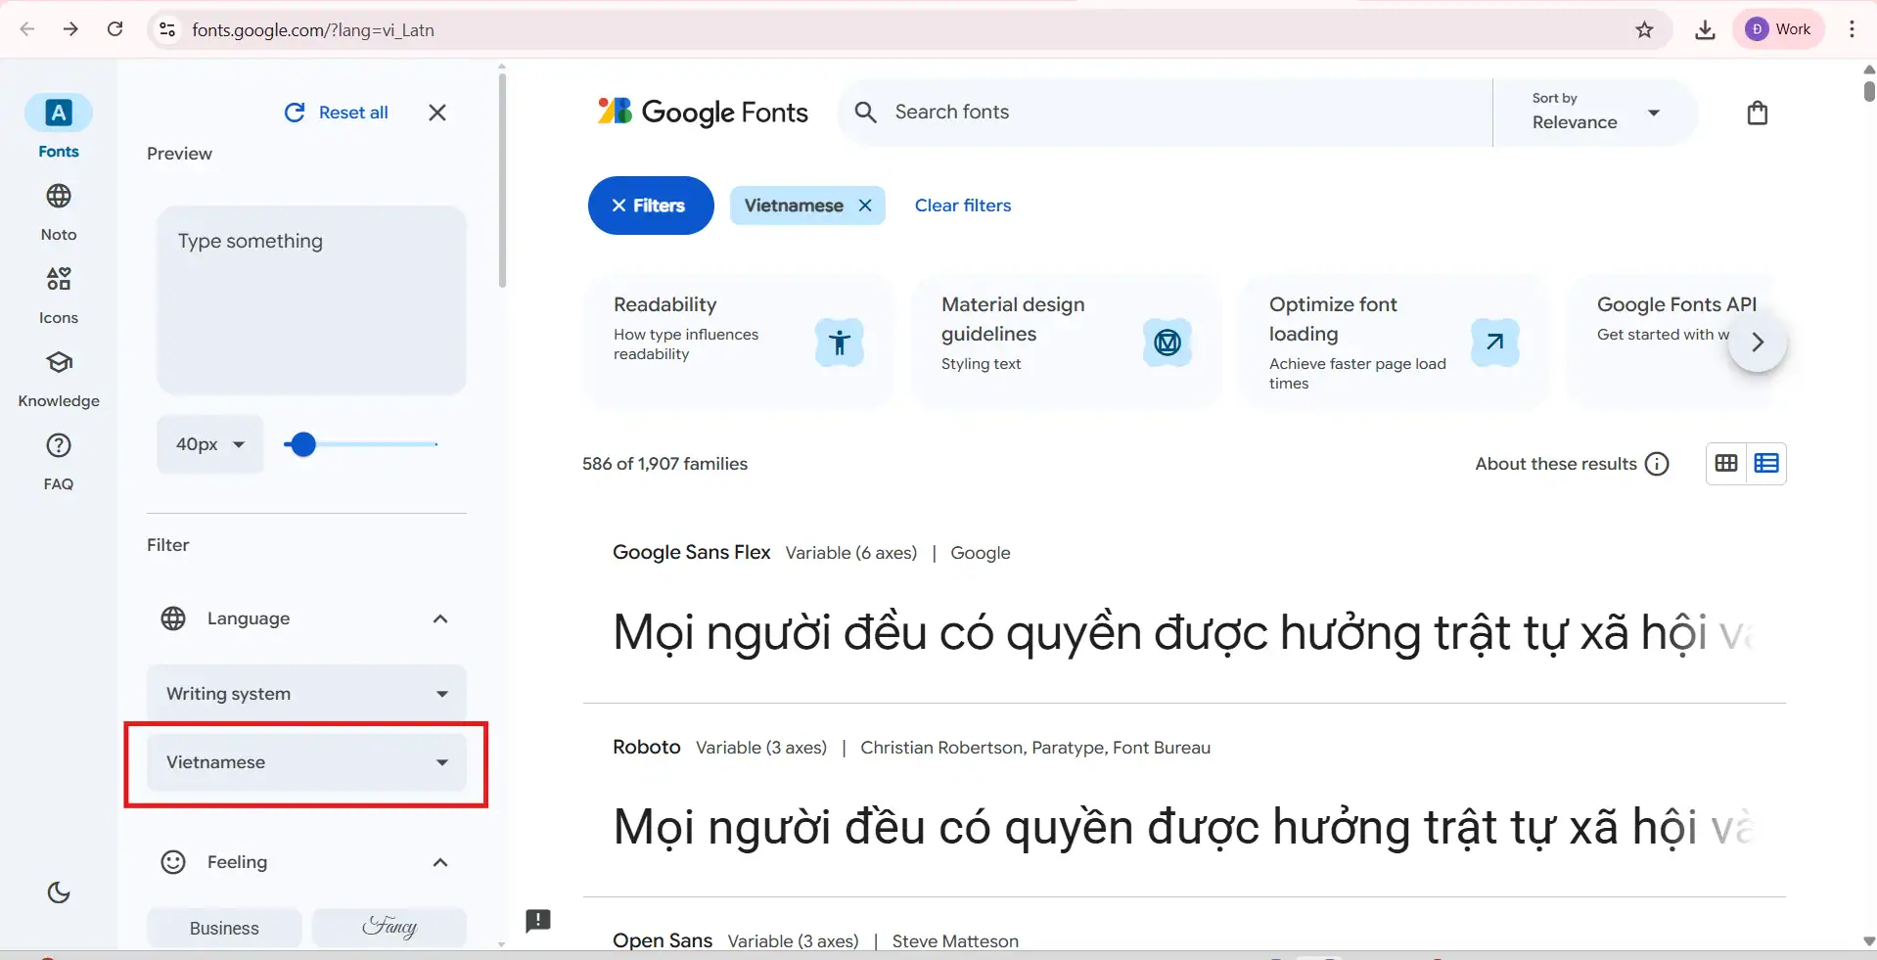Open the Google Sans Flex font

click(691, 552)
